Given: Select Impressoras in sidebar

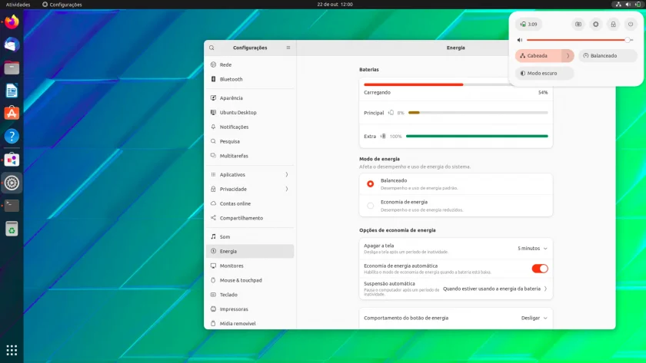Looking at the screenshot, I should (250, 309).
